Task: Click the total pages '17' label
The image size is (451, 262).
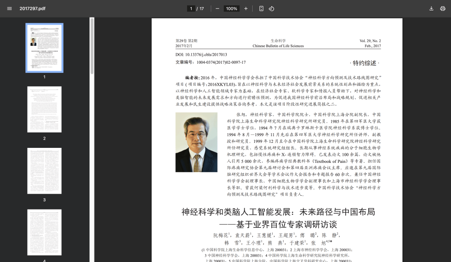Action: 202,9
